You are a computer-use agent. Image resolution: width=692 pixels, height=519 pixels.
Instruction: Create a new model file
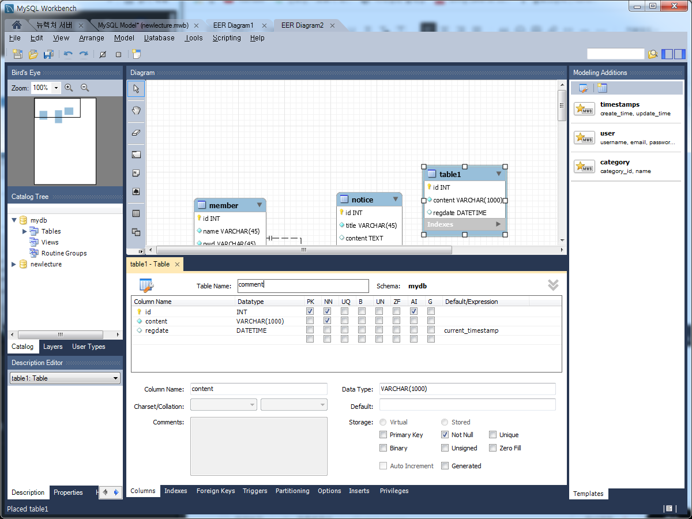[17, 54]
